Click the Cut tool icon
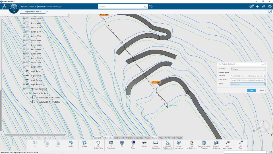This screenshot has width=273, height=154. 35,143
